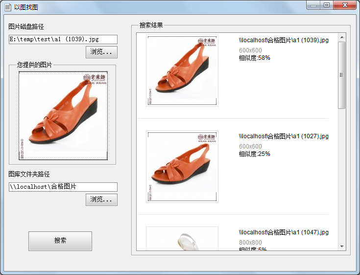Click results scrollbar down arrow
360x275 pixels.
[342, 246]
